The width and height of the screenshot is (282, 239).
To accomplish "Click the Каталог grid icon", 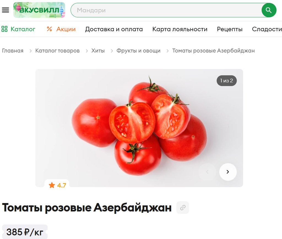I will click(4, 29).
